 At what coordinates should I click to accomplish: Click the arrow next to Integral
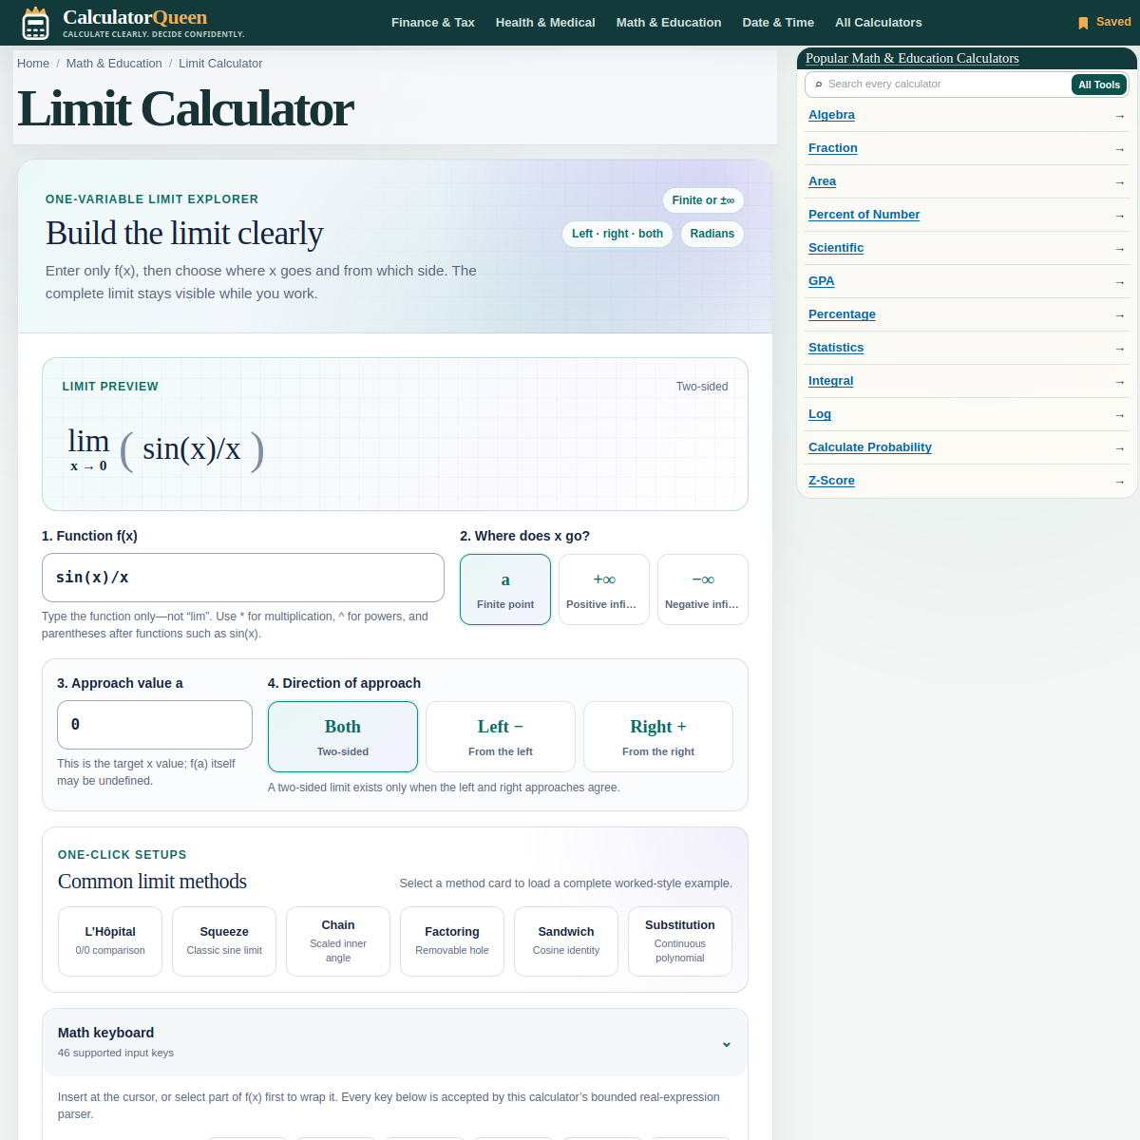[x=1119, y=382]
